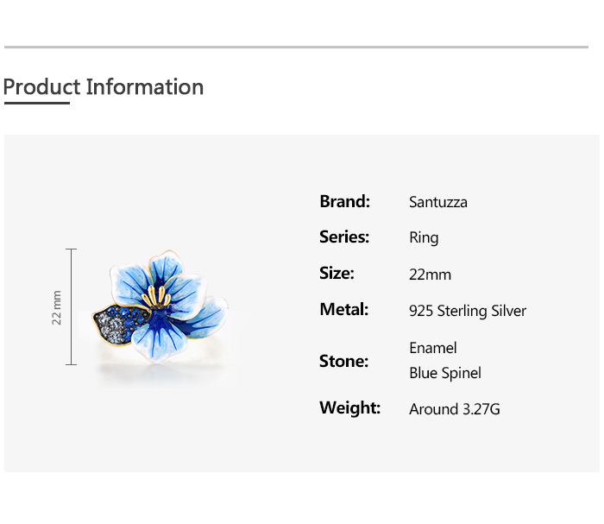Click the Santuzza brand name
Image resolution: width=604 pixels, height=524 pixels.
click(438, 202)
